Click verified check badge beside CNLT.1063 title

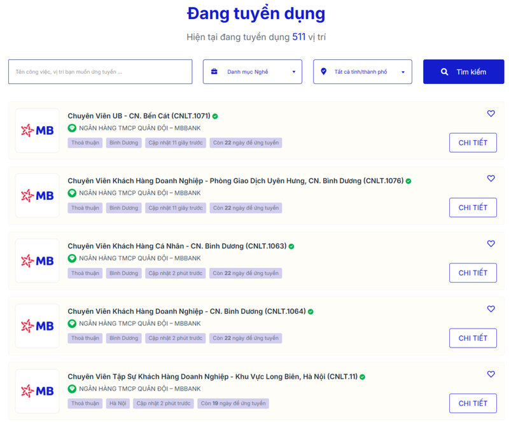pos(291,246)
